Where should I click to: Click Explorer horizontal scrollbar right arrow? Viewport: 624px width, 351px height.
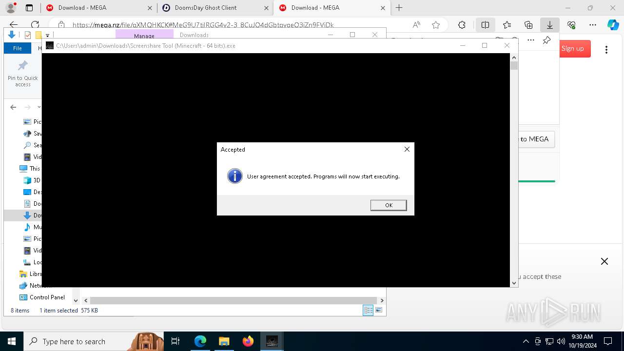(x=382, y=301)
